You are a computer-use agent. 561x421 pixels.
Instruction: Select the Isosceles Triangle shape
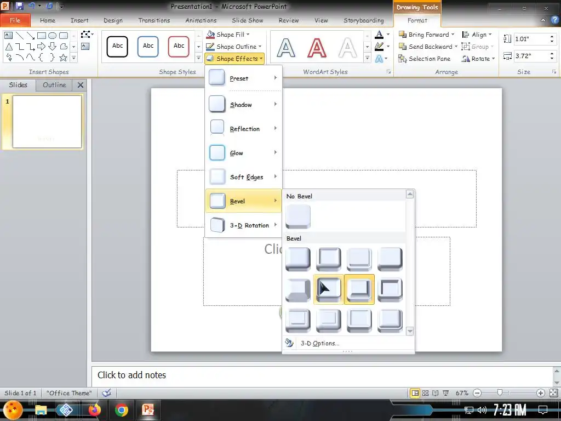[9, 47]
